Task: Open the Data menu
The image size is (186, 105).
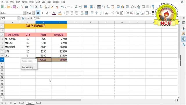Action: (x=44, y=2)
